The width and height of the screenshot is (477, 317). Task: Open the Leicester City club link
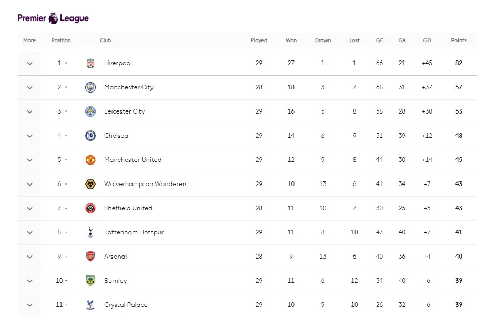125,111
